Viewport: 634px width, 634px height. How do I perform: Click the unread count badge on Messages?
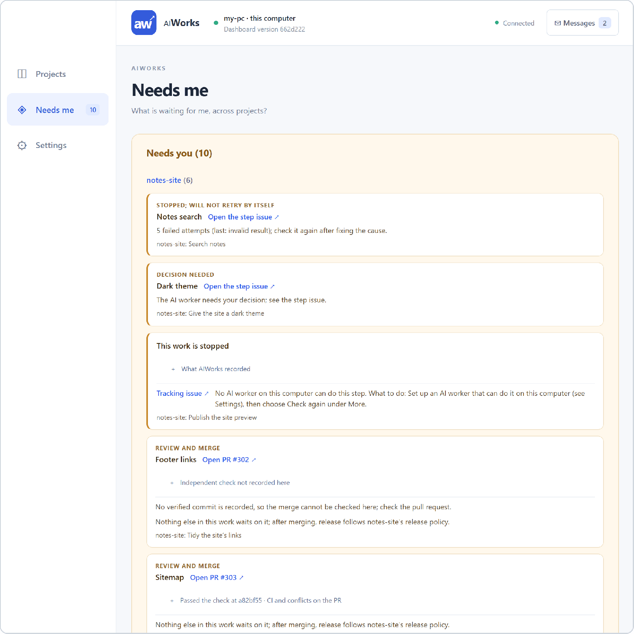605,23
